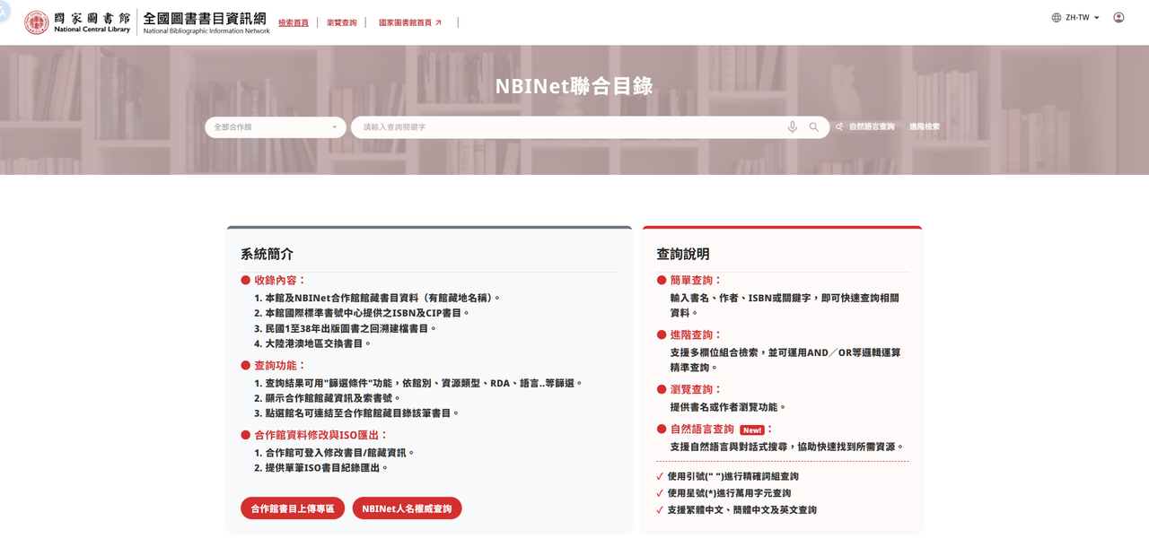Image resolution: width=1149 pixels, height=547 pixels.
Task: Click the 查詢功能： section title
Action: click(280, 365)
